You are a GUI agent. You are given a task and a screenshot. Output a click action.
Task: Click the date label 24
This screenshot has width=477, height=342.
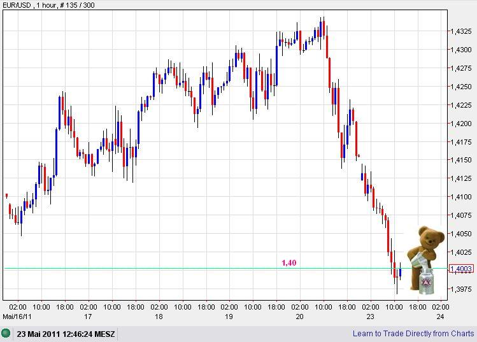coord(440,317)
